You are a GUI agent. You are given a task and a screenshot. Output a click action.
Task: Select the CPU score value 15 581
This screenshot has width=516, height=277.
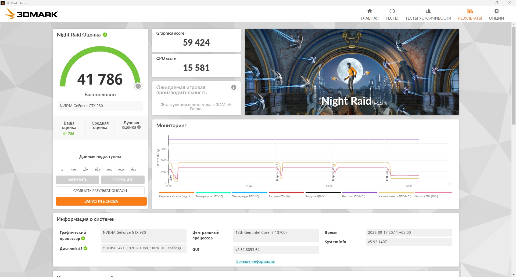point(196,68)
